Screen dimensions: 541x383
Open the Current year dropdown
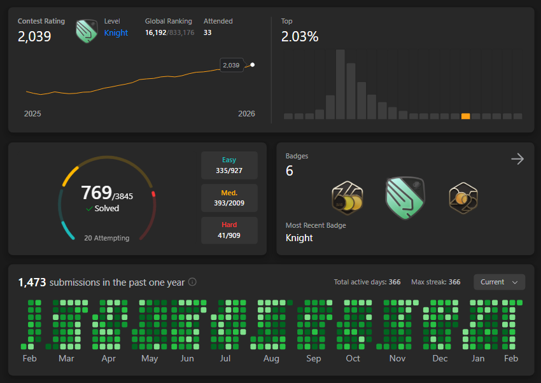pyautogui.click(x=499, y=282)
